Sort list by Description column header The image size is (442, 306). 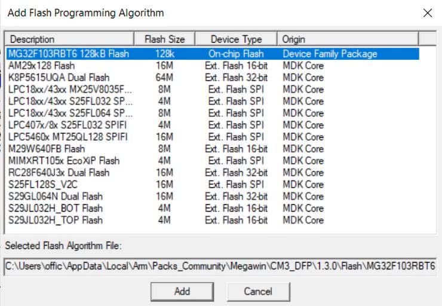click(69, 39)
